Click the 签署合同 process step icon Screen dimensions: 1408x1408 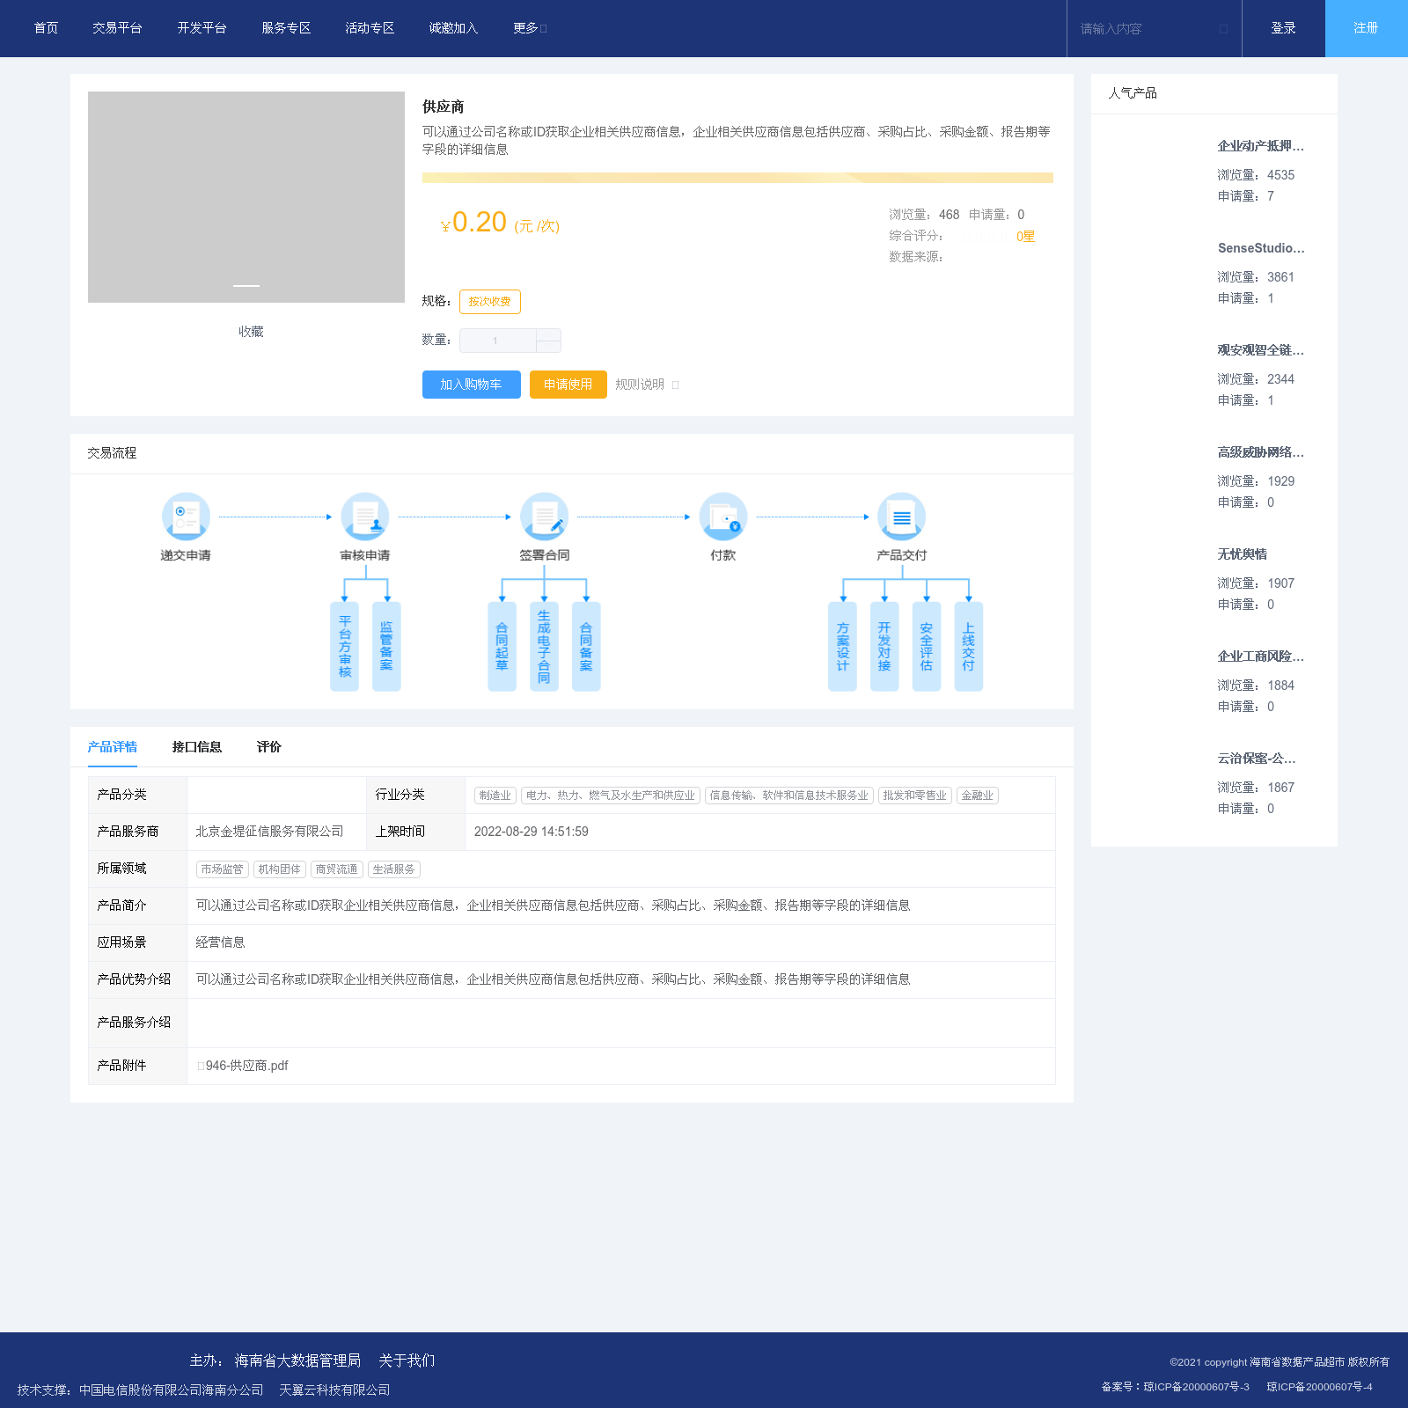click(544, 517)
